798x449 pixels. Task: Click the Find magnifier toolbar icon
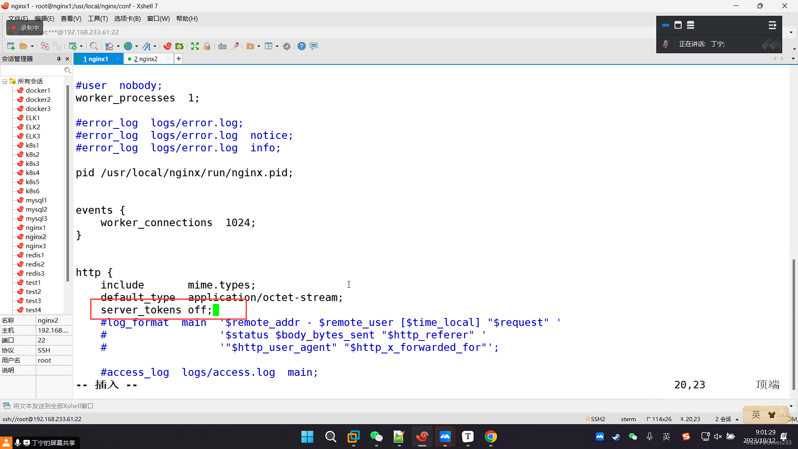[94, 46]
